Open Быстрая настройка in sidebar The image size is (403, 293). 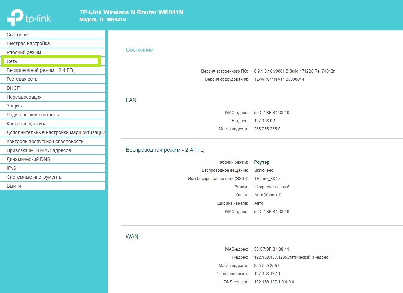tap(28, 43)
